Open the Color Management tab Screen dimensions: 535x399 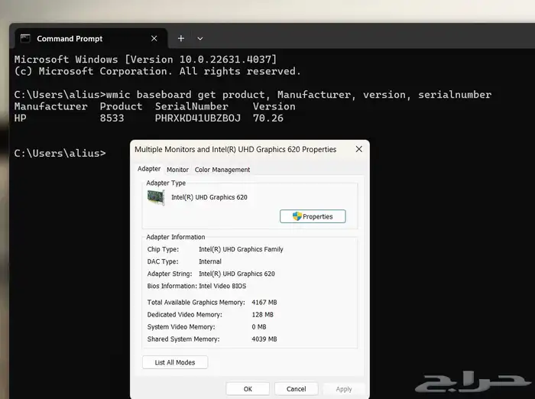point(222,170)
